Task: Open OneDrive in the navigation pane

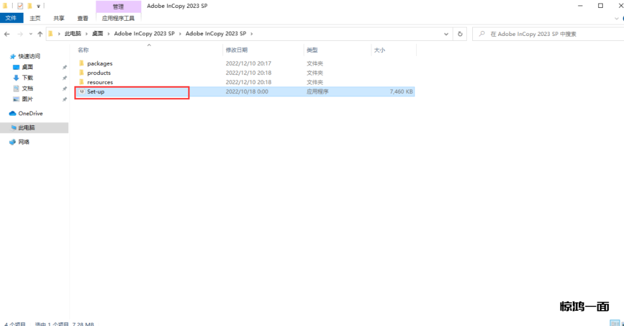Action: (30, 113)
